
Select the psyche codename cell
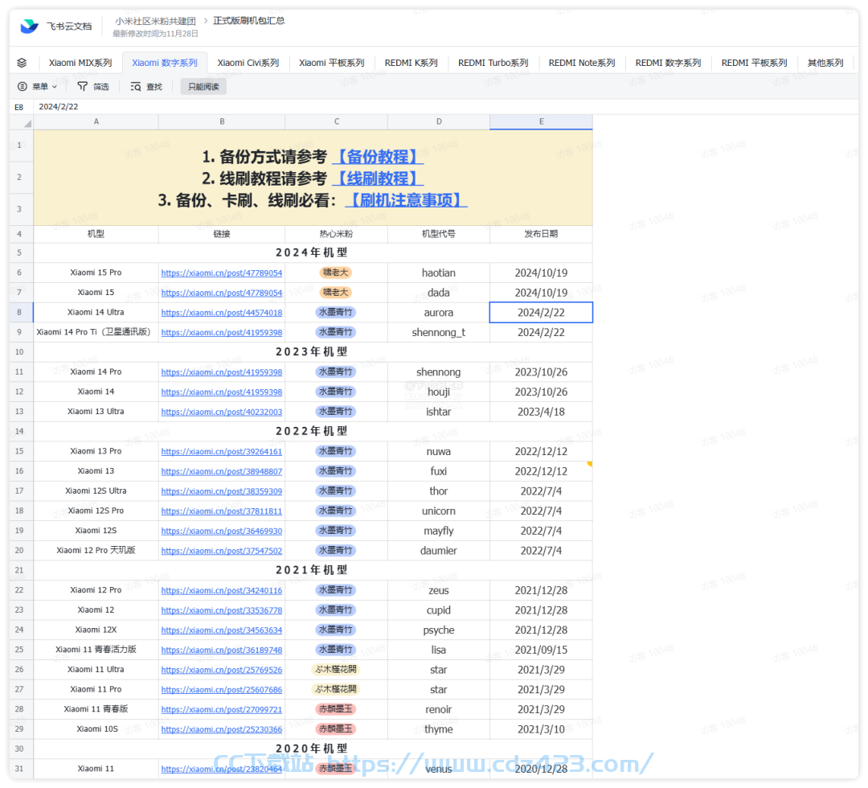pyautogui.click(x=439, y=630)
